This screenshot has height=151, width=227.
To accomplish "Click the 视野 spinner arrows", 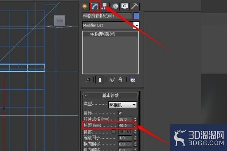I will coord(135,132).
